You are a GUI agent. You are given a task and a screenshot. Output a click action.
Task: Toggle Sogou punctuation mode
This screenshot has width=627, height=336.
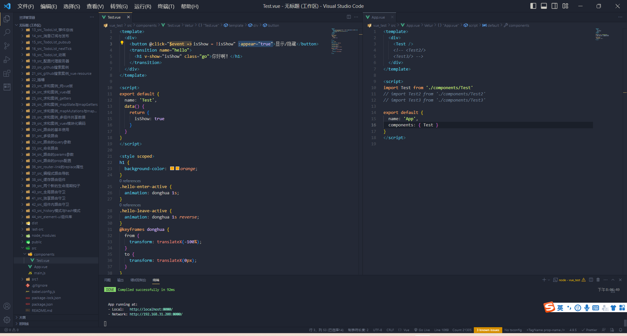[x=569, y=308]
